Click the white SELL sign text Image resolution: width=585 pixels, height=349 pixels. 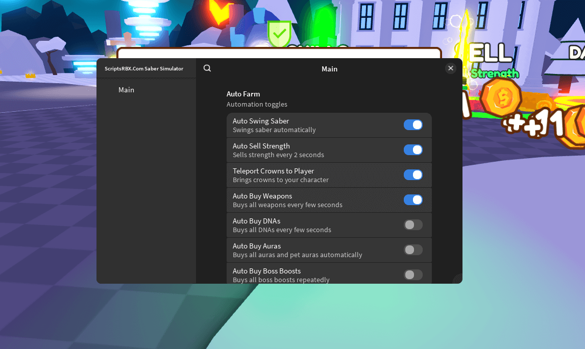click(490, 53)
